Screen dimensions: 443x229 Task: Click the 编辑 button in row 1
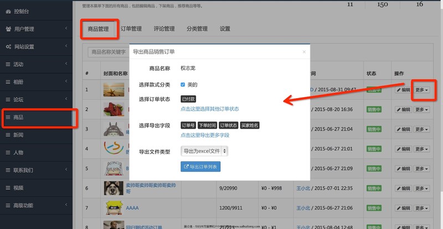[x=404, y=90]
